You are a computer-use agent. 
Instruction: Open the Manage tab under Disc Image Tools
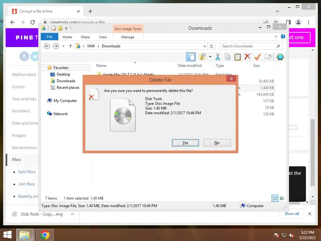coord(128,37)
